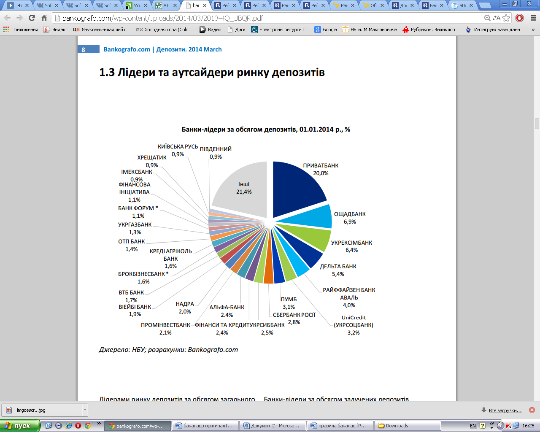Switch to the eDi tab
The height and width of the screenshot is (432, 540).
click(x=462, y=5)
